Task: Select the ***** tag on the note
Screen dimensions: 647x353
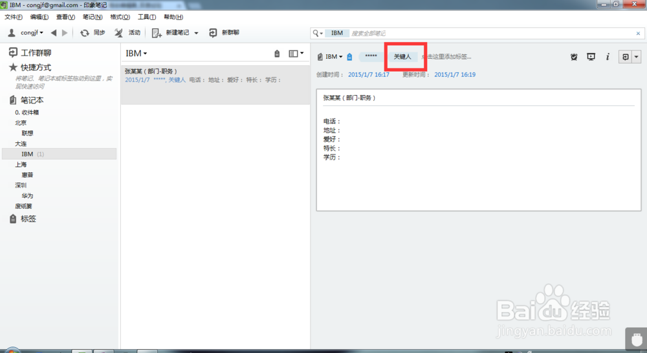Action: point(371,56)
